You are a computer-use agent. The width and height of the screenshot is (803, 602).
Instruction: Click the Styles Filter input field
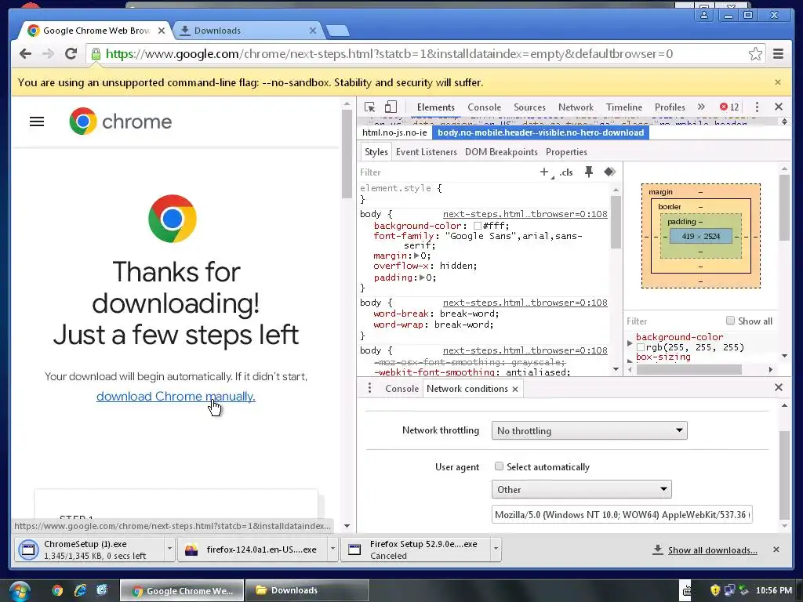[x=445, y=172]
